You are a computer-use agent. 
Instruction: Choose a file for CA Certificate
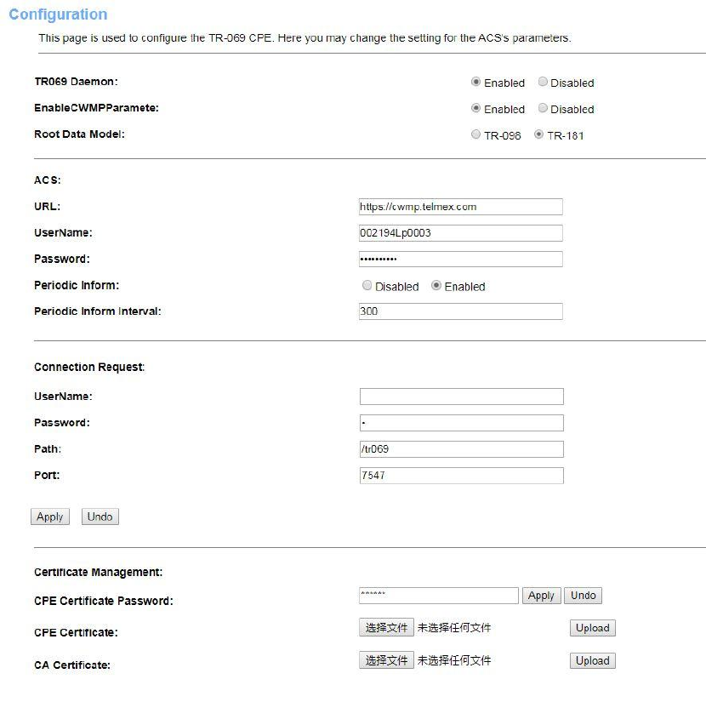point(386,660)
